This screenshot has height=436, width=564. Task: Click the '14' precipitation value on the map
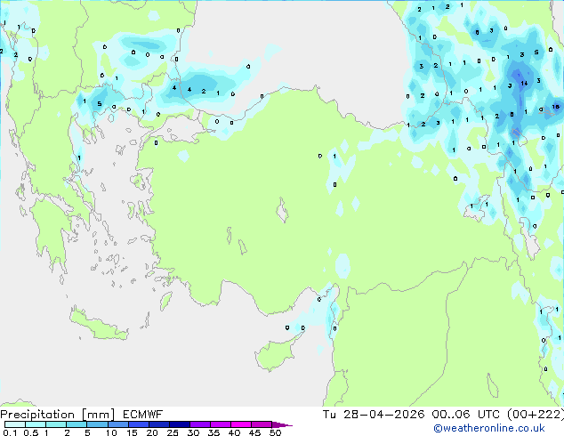pos(524,84)
